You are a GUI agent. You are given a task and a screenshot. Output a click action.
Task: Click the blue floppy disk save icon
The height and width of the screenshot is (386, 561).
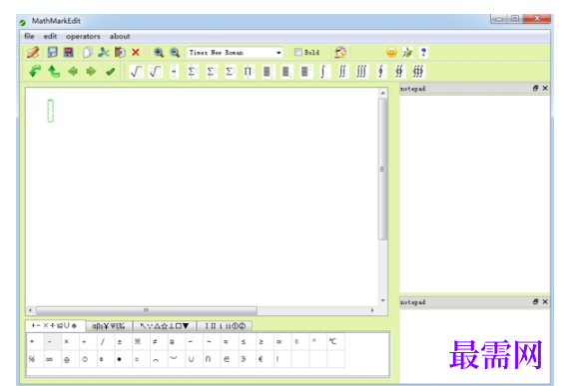pos(53,52)
